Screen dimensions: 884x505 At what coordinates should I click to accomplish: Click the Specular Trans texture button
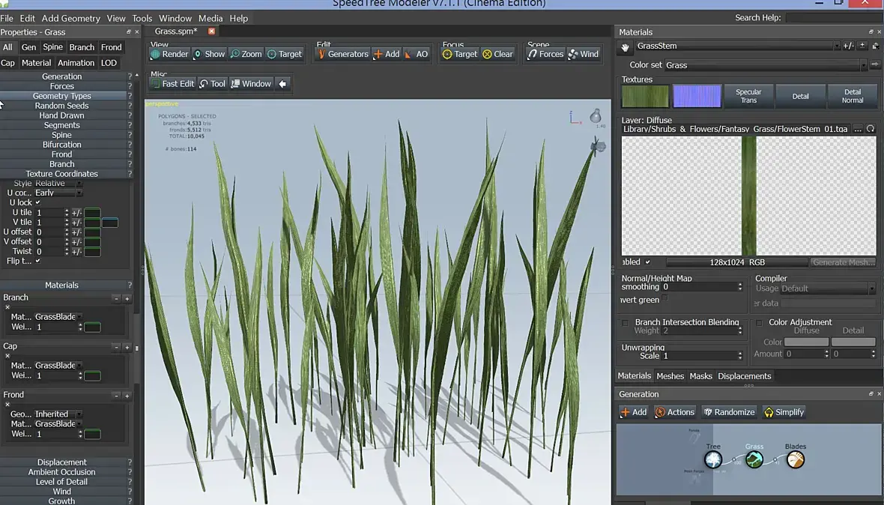click(748, 96)
